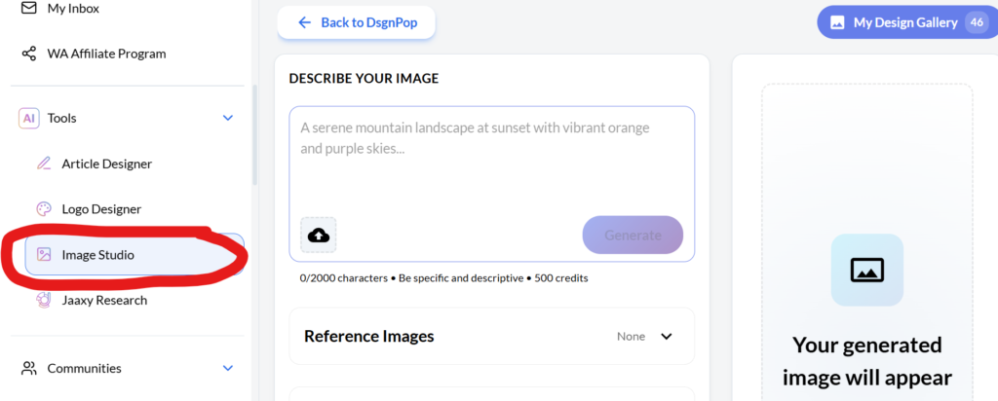This screenshot has height=401, width=998.
Task: Click the AI icon beside Tools
Action: coord(29,118)
